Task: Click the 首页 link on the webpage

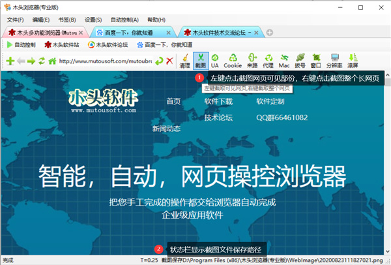Action: coord(173,101)
